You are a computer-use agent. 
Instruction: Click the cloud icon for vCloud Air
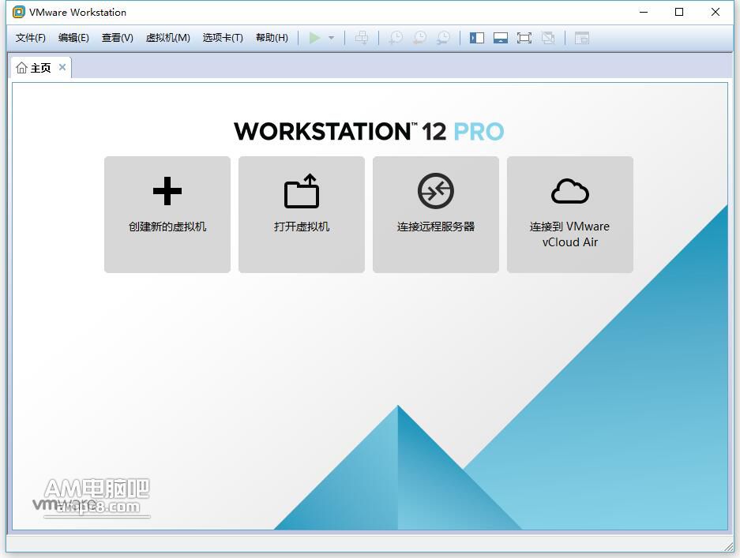[570, 191]
